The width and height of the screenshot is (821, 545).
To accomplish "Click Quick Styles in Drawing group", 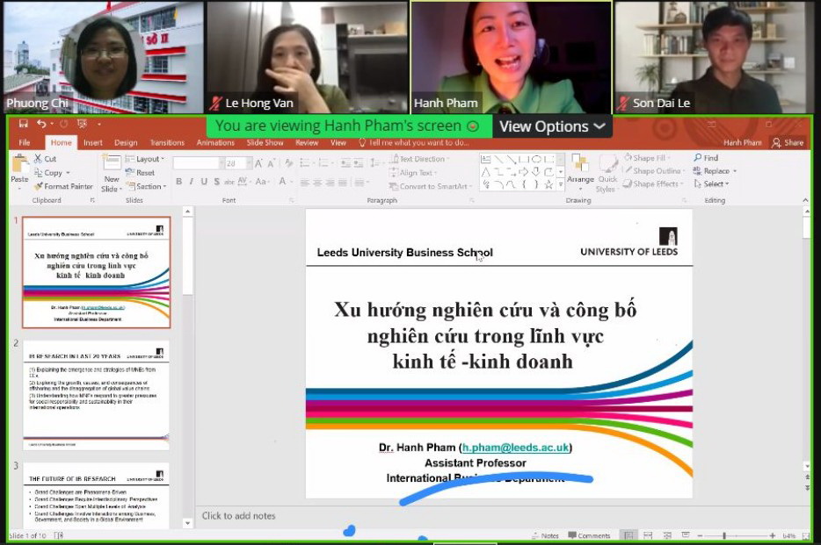I will 607,172.
